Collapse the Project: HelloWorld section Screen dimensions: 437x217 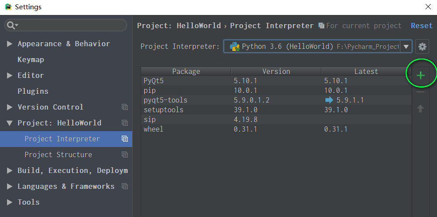(9, 123)
